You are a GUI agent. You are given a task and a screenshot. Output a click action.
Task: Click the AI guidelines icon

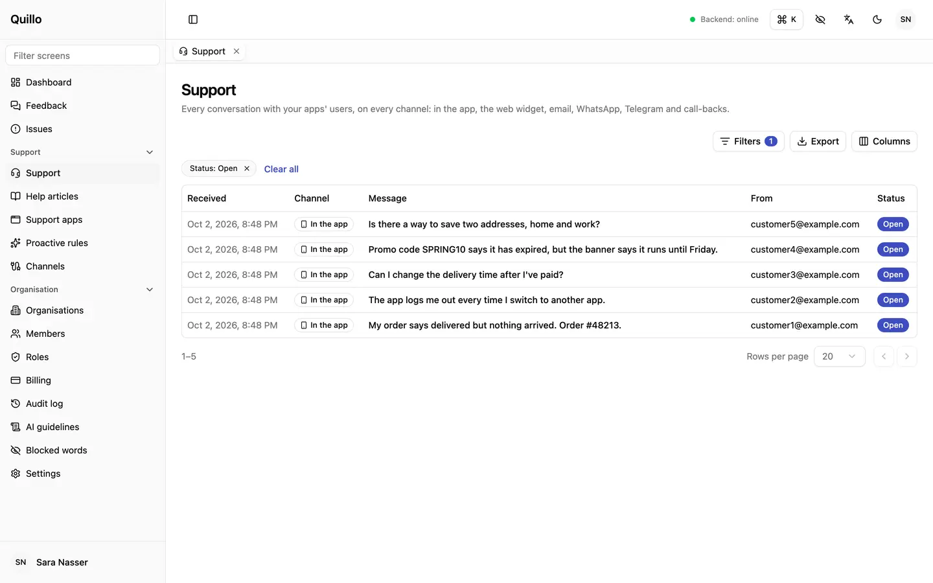[x=16, y=427]
